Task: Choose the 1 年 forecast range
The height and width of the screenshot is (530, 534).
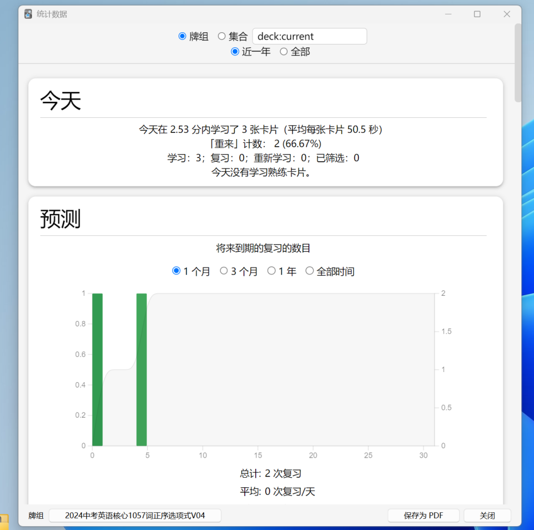Action: pos(271,271)
